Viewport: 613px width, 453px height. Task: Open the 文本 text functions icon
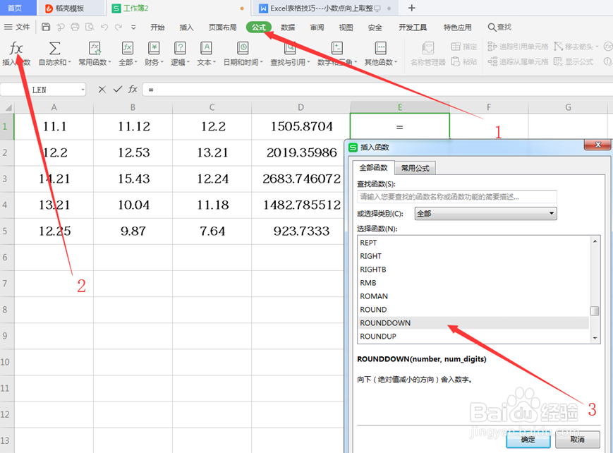206,49
